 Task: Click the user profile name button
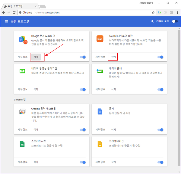[146, 3]
